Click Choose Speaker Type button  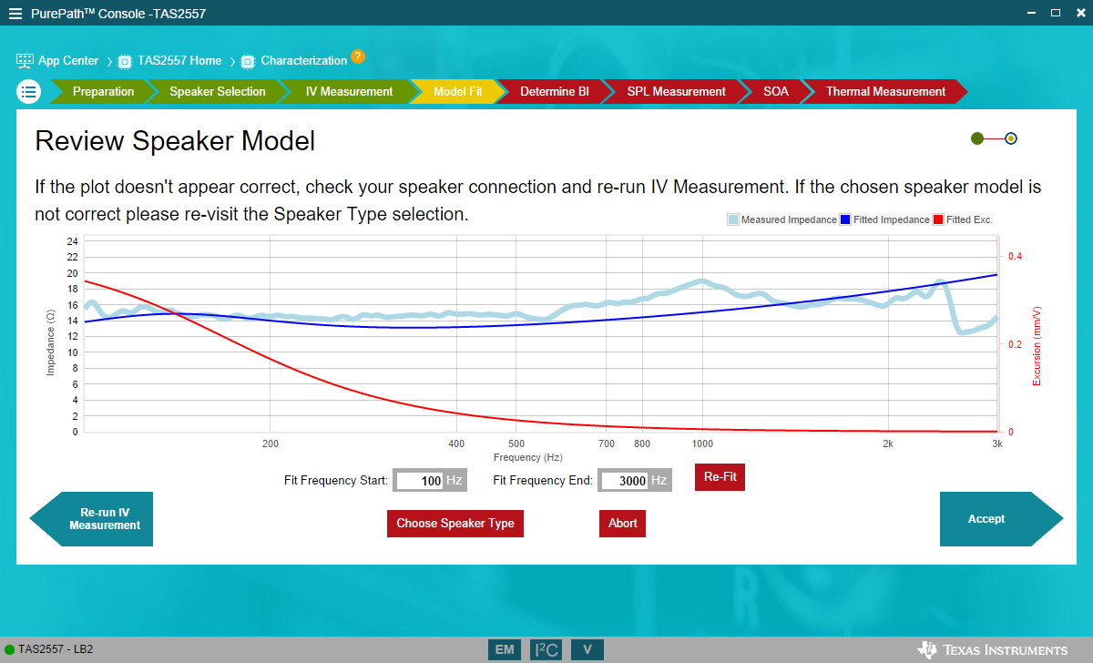click(455, 524)
